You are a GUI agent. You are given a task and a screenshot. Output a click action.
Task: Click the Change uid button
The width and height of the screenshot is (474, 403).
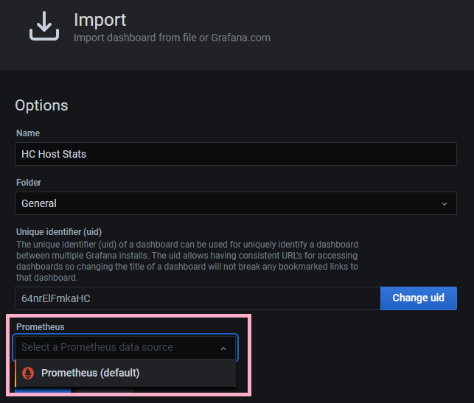pos(418,298)
